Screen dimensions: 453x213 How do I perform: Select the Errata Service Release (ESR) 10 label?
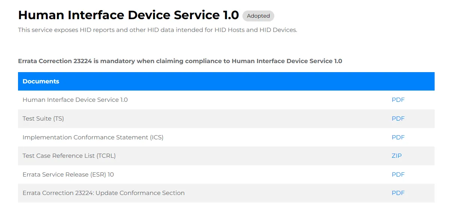pyautogui.click(x=68, y=175)
